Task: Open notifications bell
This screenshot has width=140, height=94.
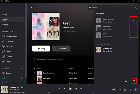Action: (136, 8)
